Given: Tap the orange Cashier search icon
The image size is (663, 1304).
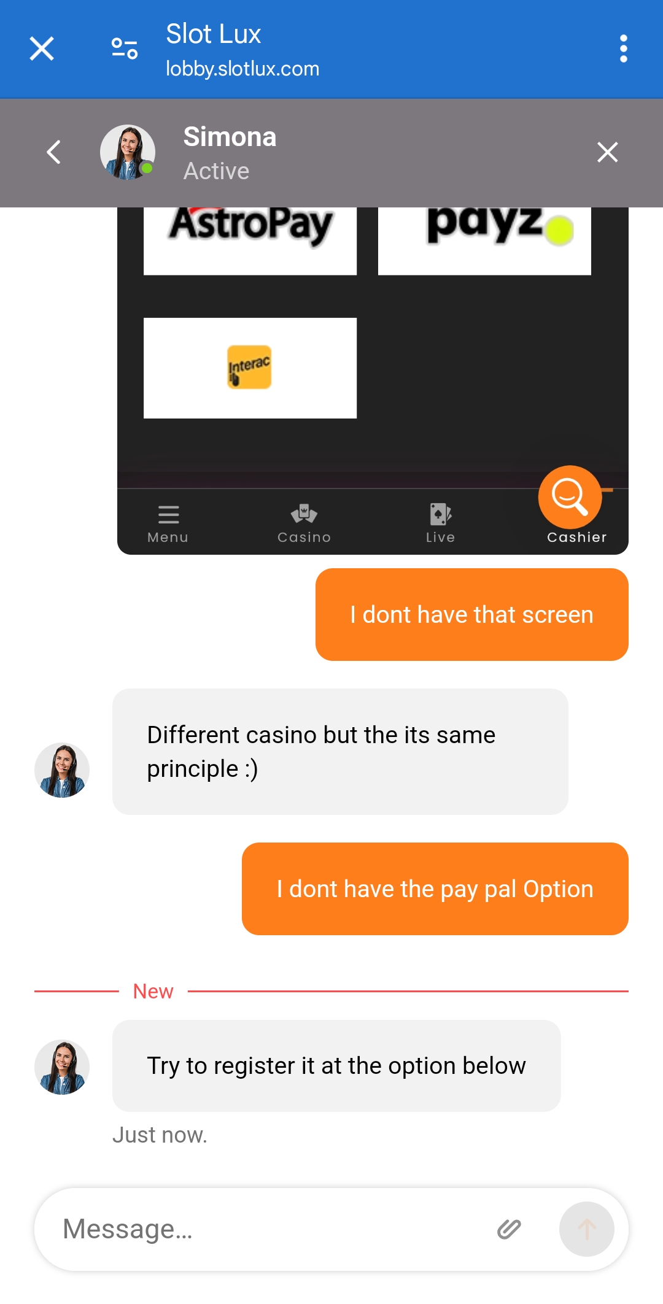Looking at the screenshot, I should [x=570, y=497].
